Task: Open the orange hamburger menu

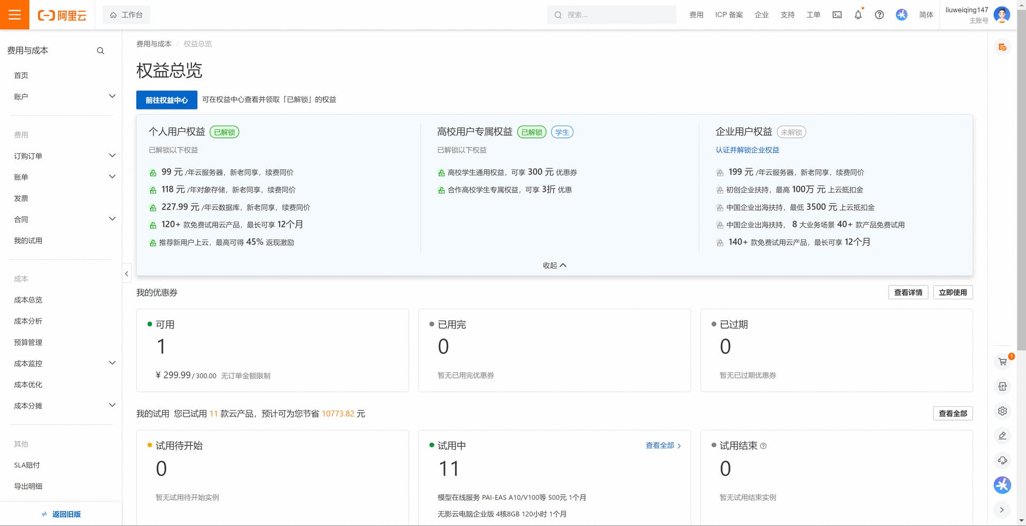Action: [14, 14]
